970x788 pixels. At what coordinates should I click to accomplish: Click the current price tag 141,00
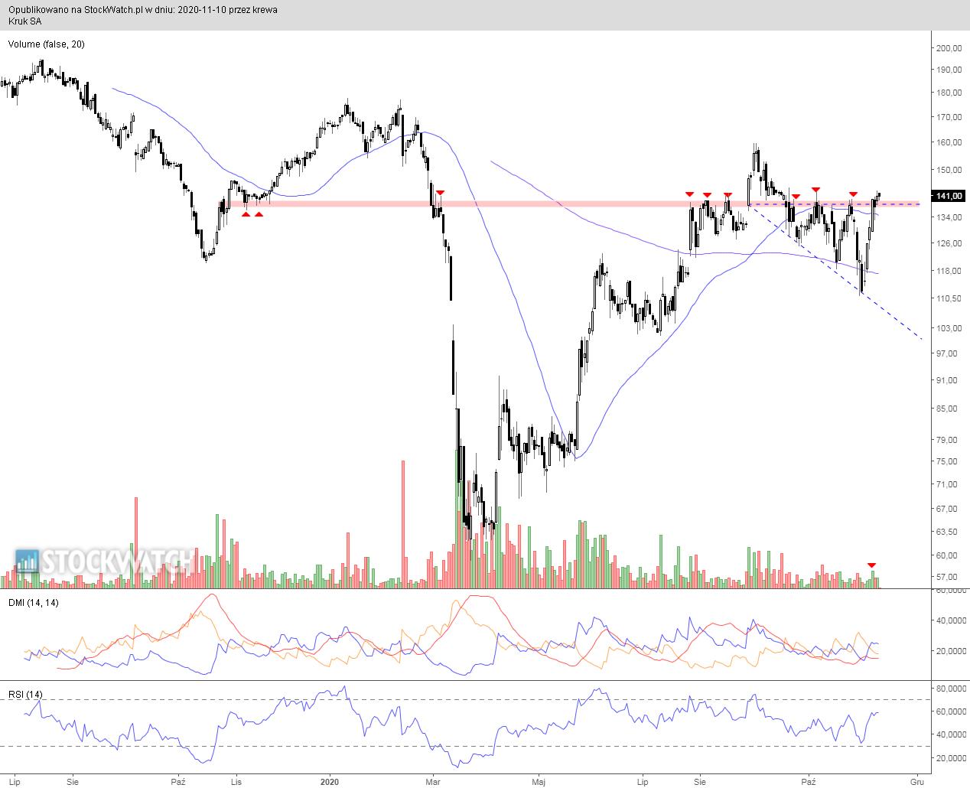(949, 197)
